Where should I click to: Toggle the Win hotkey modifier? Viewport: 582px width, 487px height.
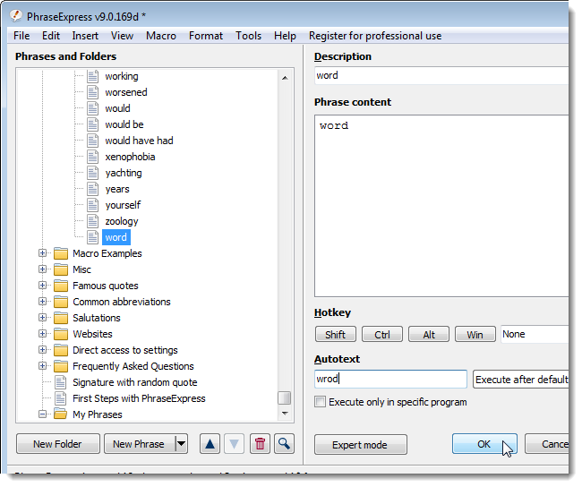pos(475,335)
